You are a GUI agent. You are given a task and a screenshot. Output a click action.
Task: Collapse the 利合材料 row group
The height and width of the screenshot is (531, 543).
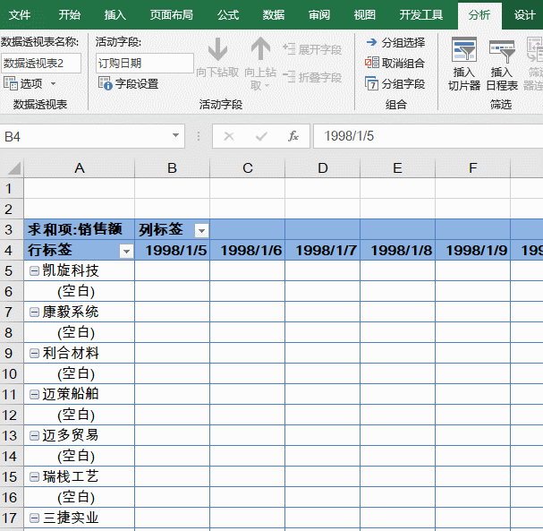34,353
